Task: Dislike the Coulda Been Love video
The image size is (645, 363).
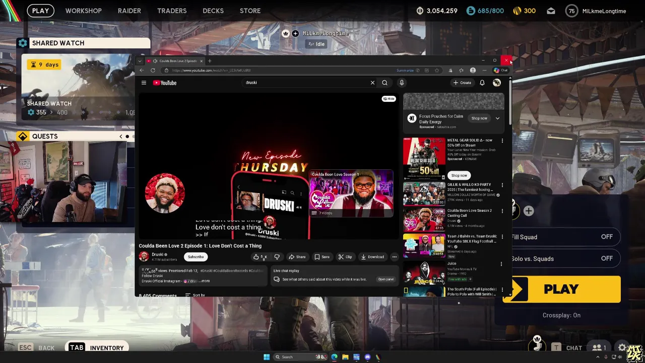Action: [277, 257]
